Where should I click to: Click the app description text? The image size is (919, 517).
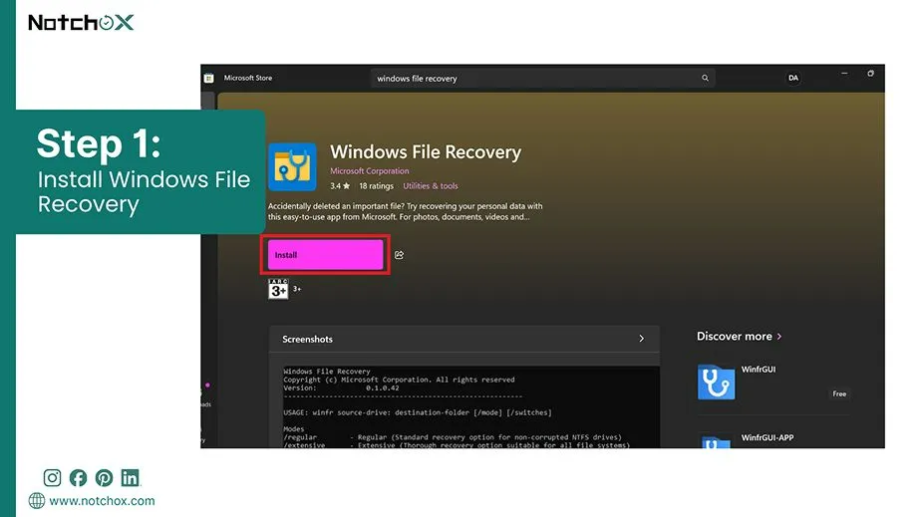coord(405,211)
